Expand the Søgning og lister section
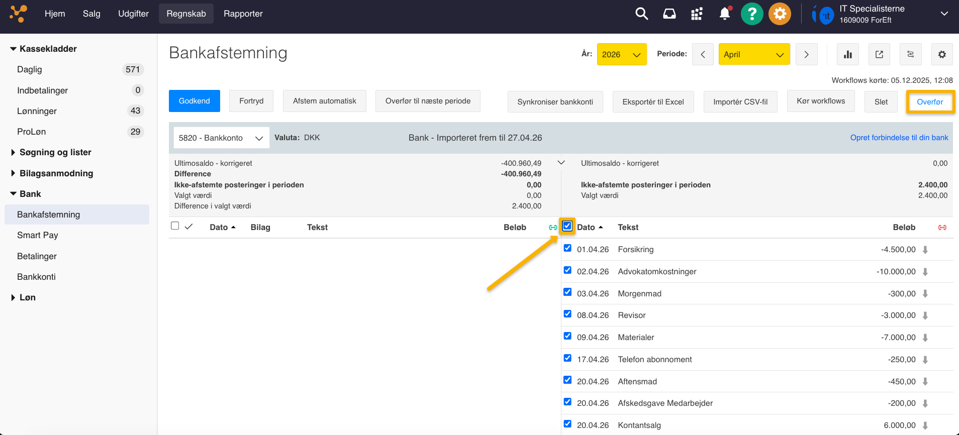Screen dimensions: 959x435 pos(55,152)
